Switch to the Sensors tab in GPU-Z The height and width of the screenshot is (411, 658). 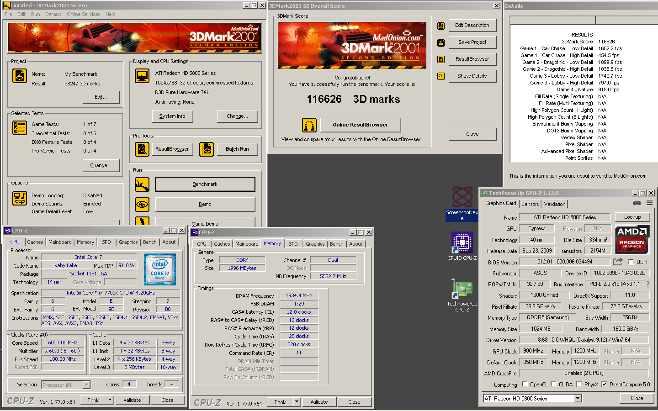coord(530,204)
